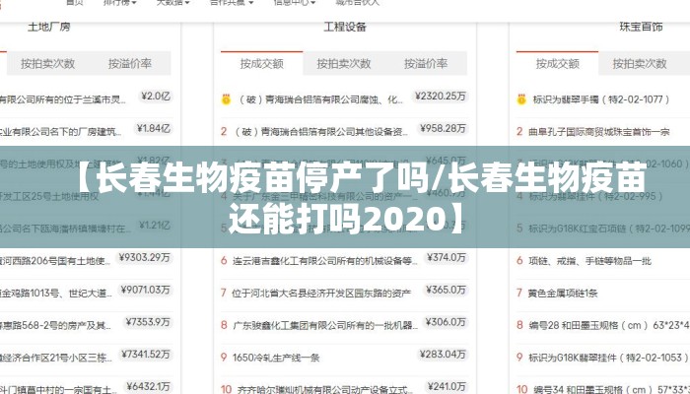Click the ¥1.84亿 price value
The height and width of the screenshot is (394, 690).
click(153, 128)
